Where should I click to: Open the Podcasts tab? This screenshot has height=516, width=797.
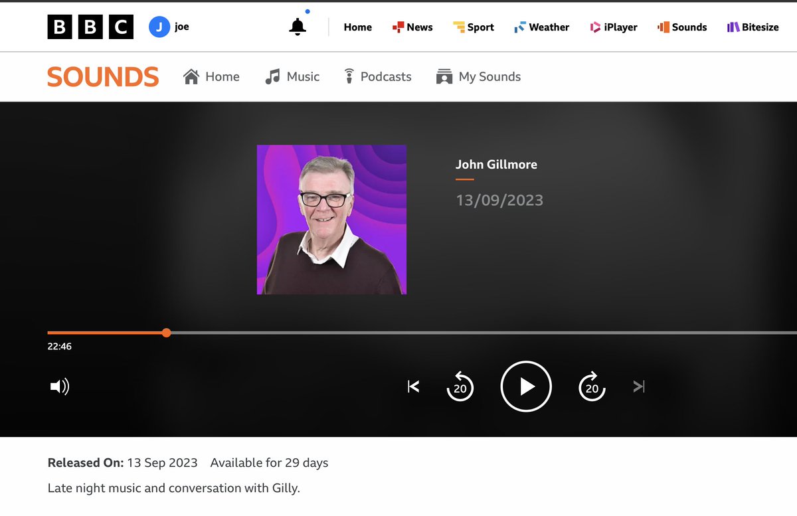377,77
